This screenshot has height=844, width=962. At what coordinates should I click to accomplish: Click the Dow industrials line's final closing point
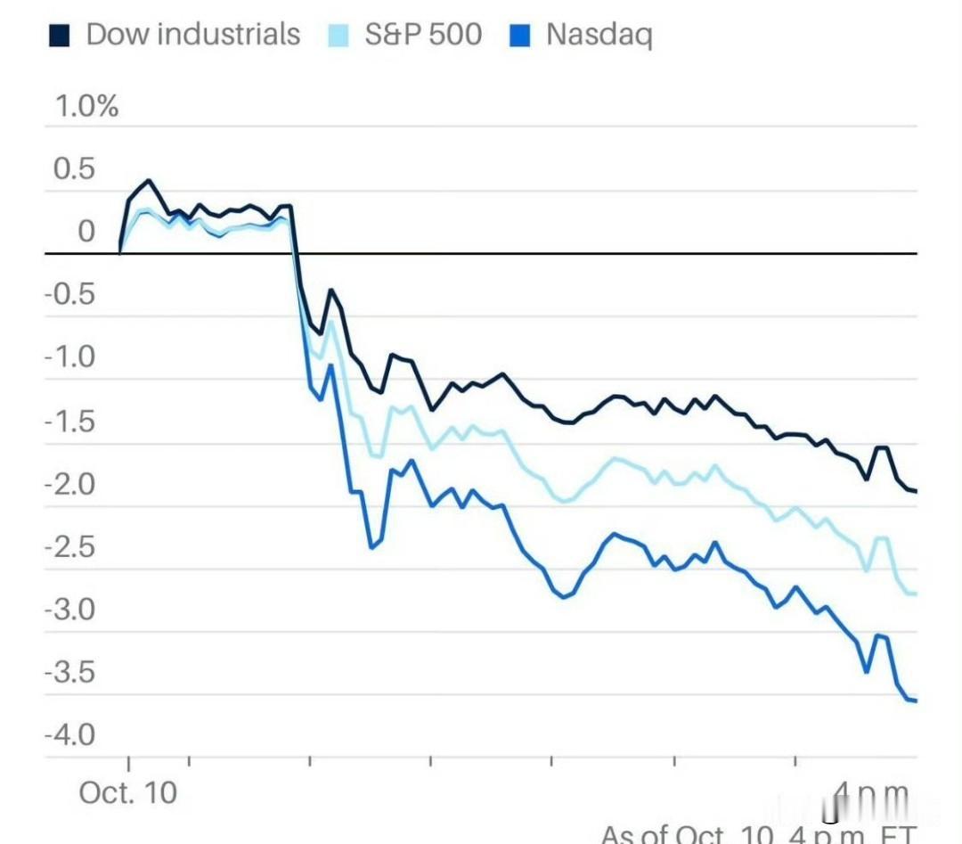click(x=915, y=491)
